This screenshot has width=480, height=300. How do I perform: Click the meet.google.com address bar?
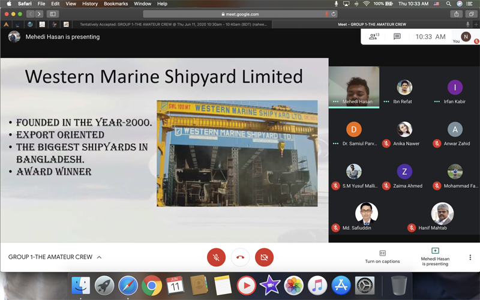[241, 14]
